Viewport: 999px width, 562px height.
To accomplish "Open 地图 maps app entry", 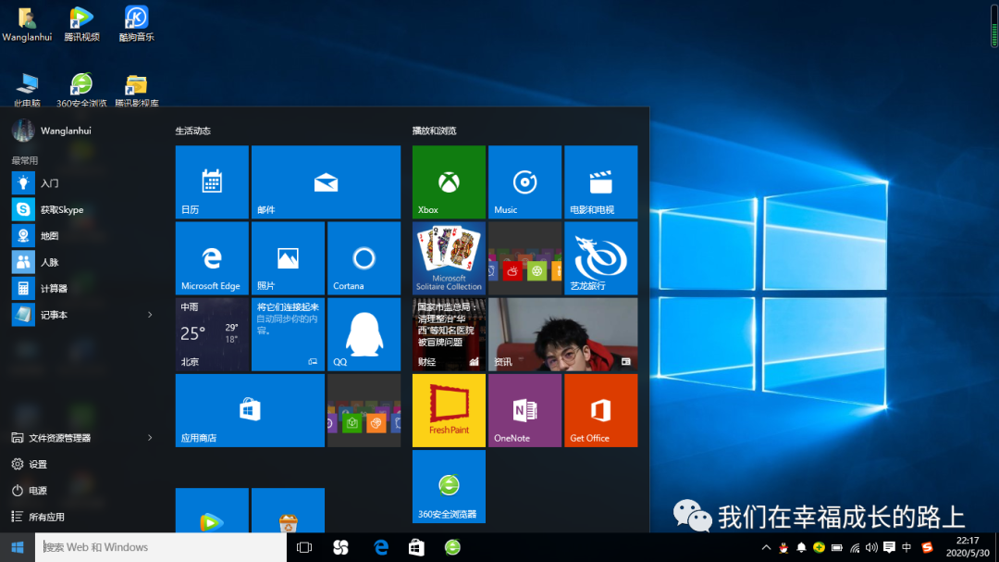I will [83, 235].
